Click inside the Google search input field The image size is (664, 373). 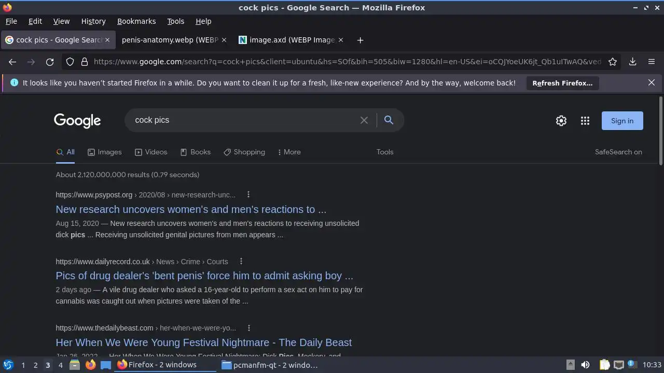pyautogui.click(x=244, y=120)
